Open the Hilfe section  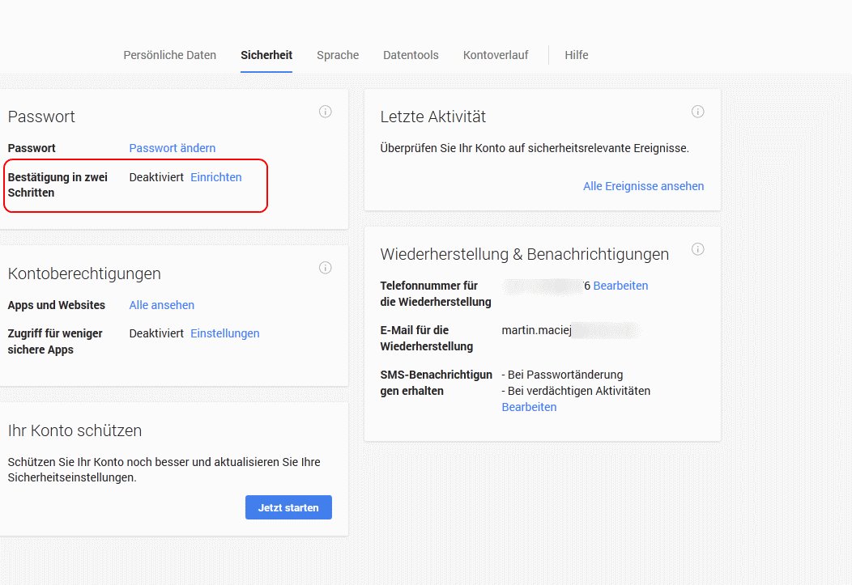click(577, 54)
